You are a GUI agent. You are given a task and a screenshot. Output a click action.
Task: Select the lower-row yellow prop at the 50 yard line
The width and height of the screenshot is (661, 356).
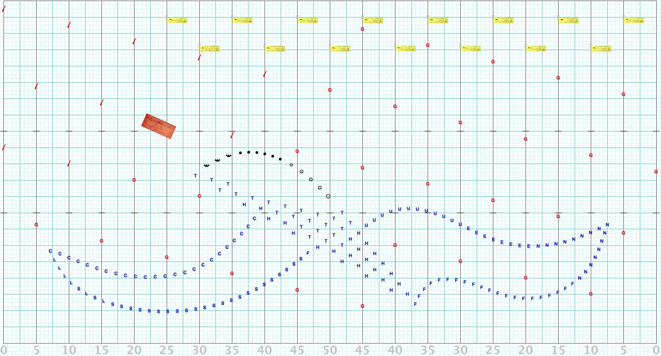[340, 49]
